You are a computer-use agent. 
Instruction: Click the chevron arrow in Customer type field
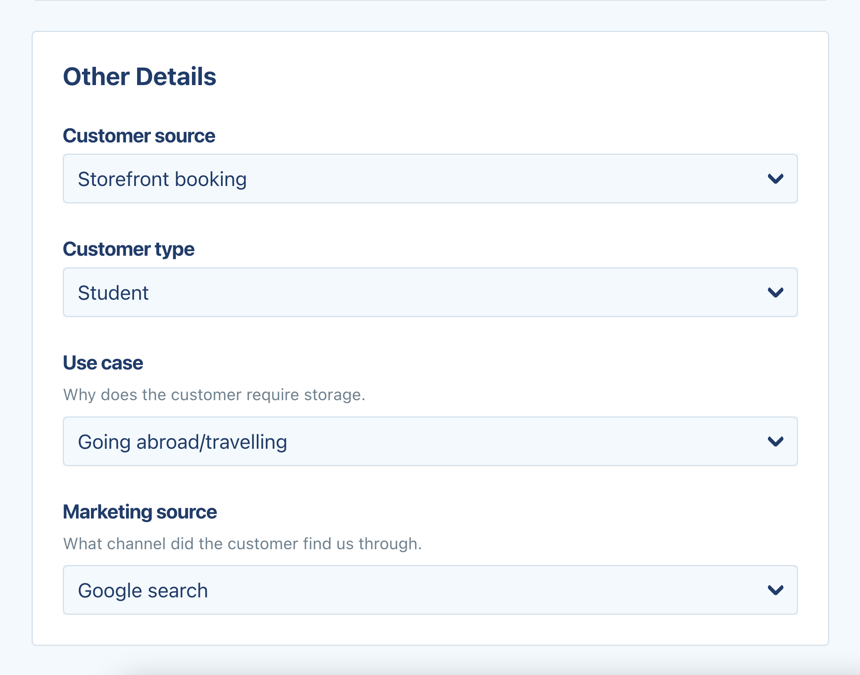click(x=775, y=293)
